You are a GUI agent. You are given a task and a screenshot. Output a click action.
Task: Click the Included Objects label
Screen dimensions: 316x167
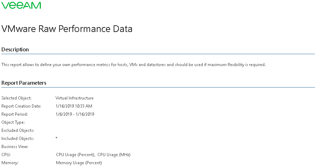tap(18, 139)
